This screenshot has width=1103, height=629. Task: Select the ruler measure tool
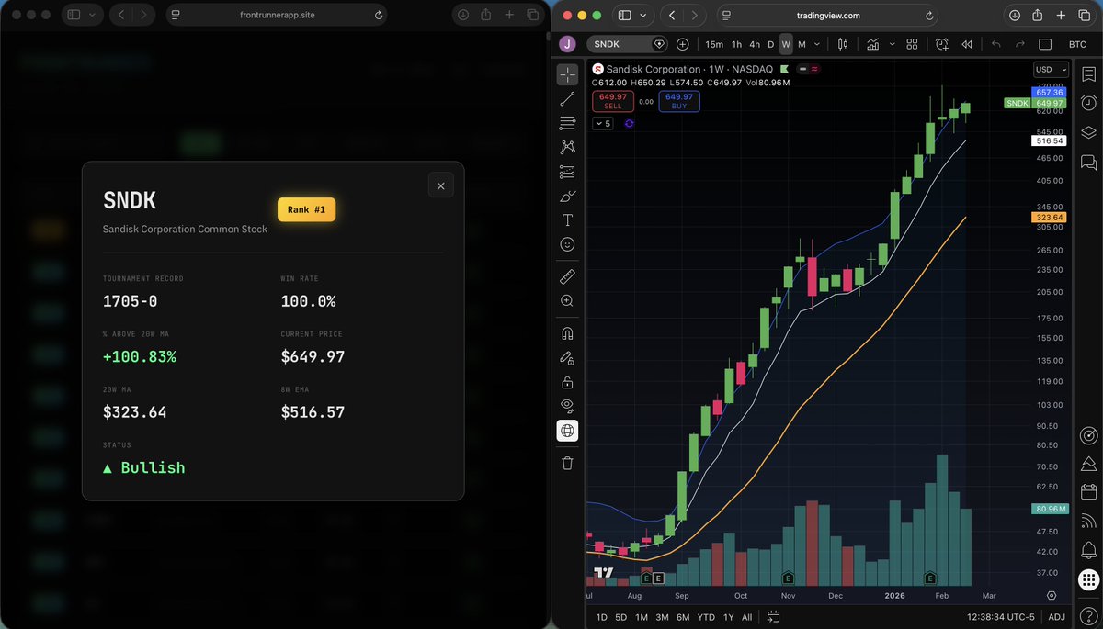click(567, 276)
